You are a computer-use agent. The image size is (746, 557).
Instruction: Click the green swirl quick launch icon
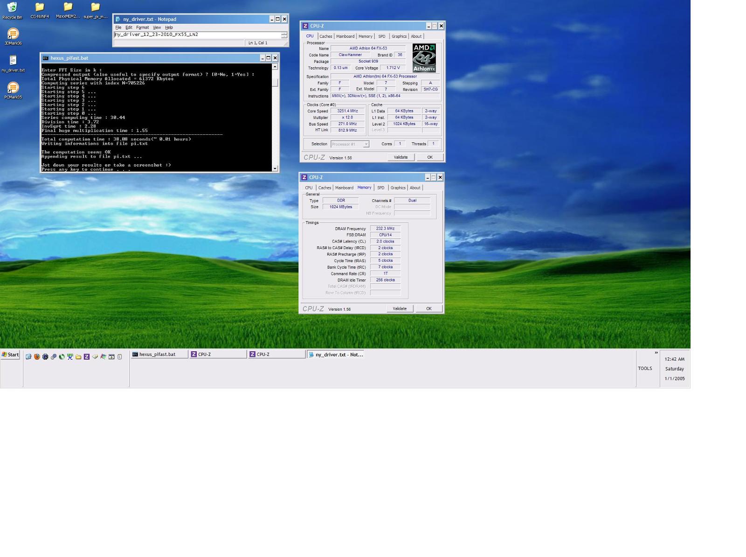[x=62, y=356]
